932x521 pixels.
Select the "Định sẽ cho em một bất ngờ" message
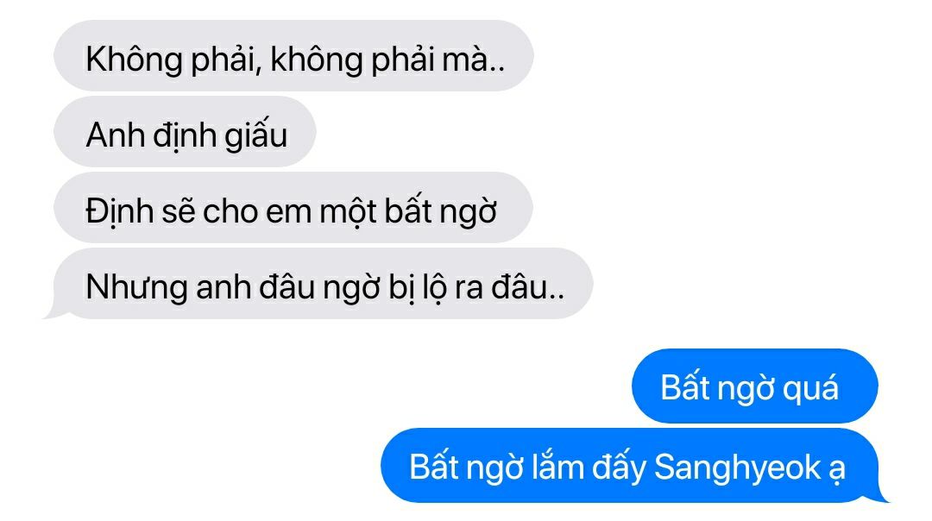(x=293, y=208)
